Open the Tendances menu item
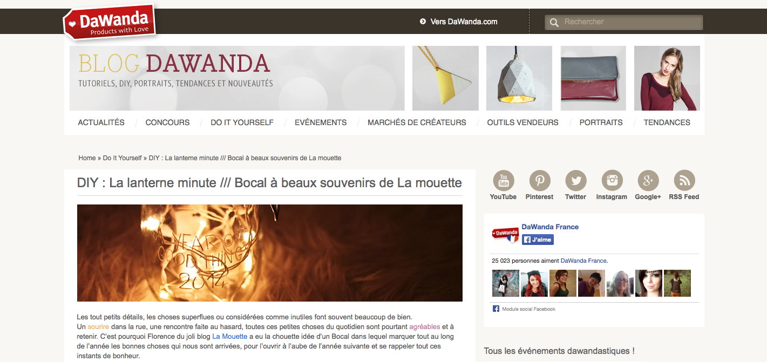 (x=667, y=122)
